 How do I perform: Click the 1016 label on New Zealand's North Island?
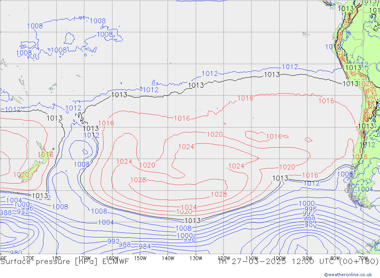coord(45,155)
